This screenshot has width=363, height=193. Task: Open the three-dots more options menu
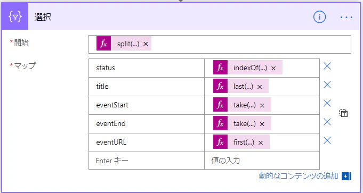click(x=346, y=18)
